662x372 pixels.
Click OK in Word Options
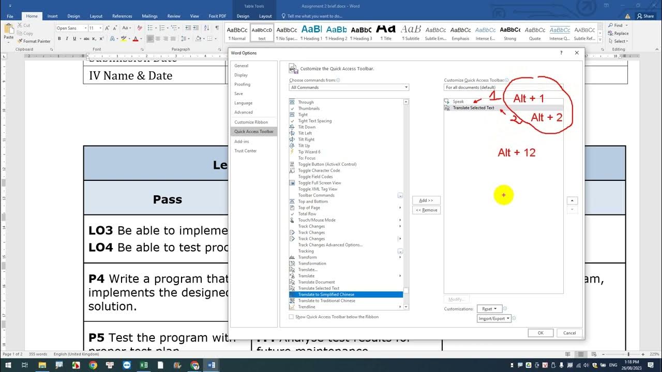coord(540,333)
